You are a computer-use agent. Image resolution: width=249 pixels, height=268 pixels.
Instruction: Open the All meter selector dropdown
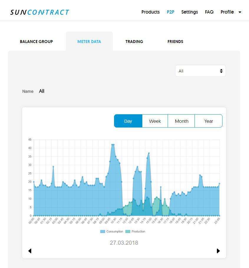click(x=200, y=71)
